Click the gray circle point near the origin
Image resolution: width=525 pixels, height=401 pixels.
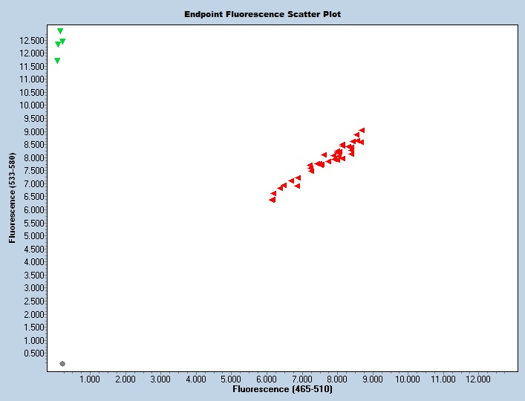click(62, 364)
